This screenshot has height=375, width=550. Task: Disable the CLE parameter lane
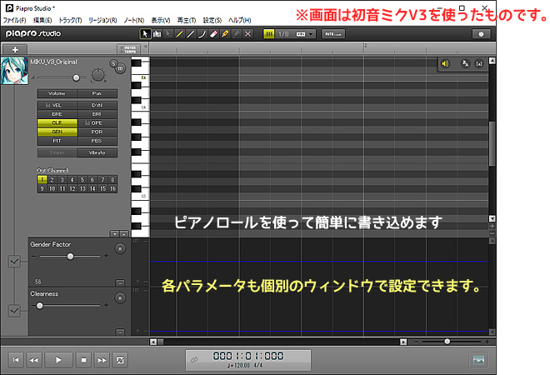pos(57,122)
